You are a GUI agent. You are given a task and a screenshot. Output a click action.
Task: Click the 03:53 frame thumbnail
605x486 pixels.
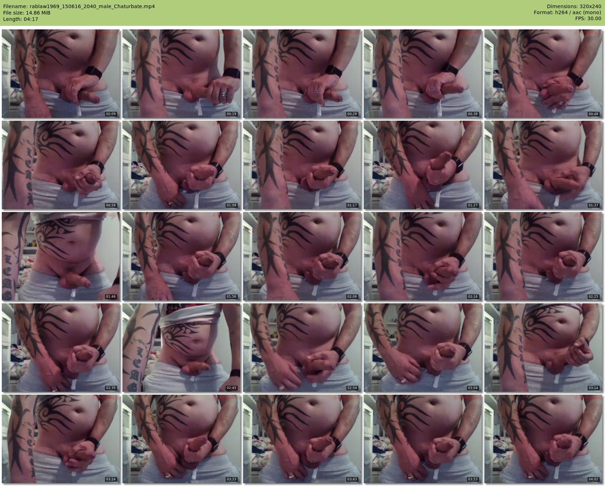423,439
